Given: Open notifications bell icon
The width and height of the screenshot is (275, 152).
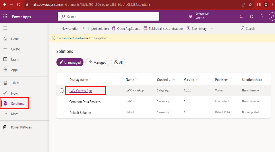Looking at the screenshot, I should 241,16.
